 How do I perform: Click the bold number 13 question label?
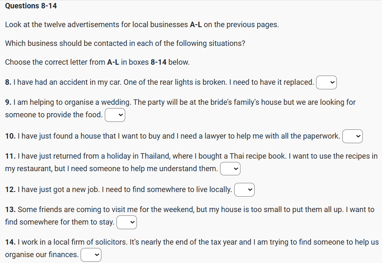pyautogui.click(x=10, y=210)
